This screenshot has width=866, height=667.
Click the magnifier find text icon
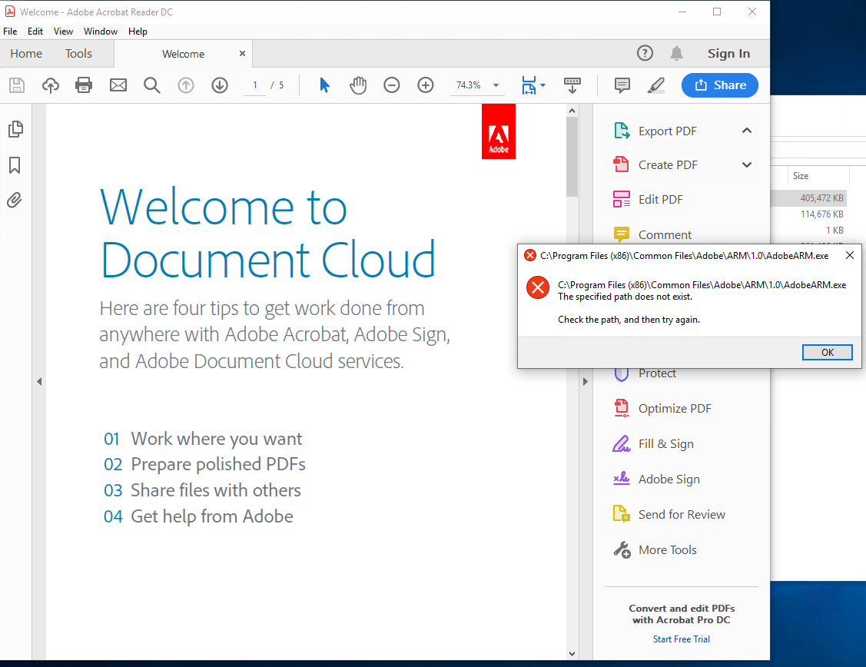point(152,85)
